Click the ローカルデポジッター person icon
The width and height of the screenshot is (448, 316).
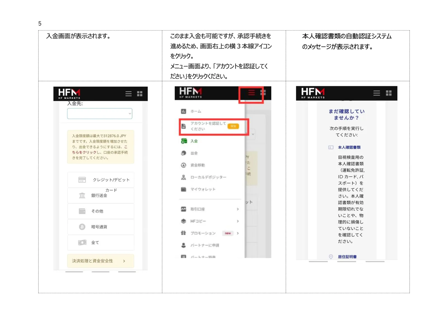[x=183, y=177]
